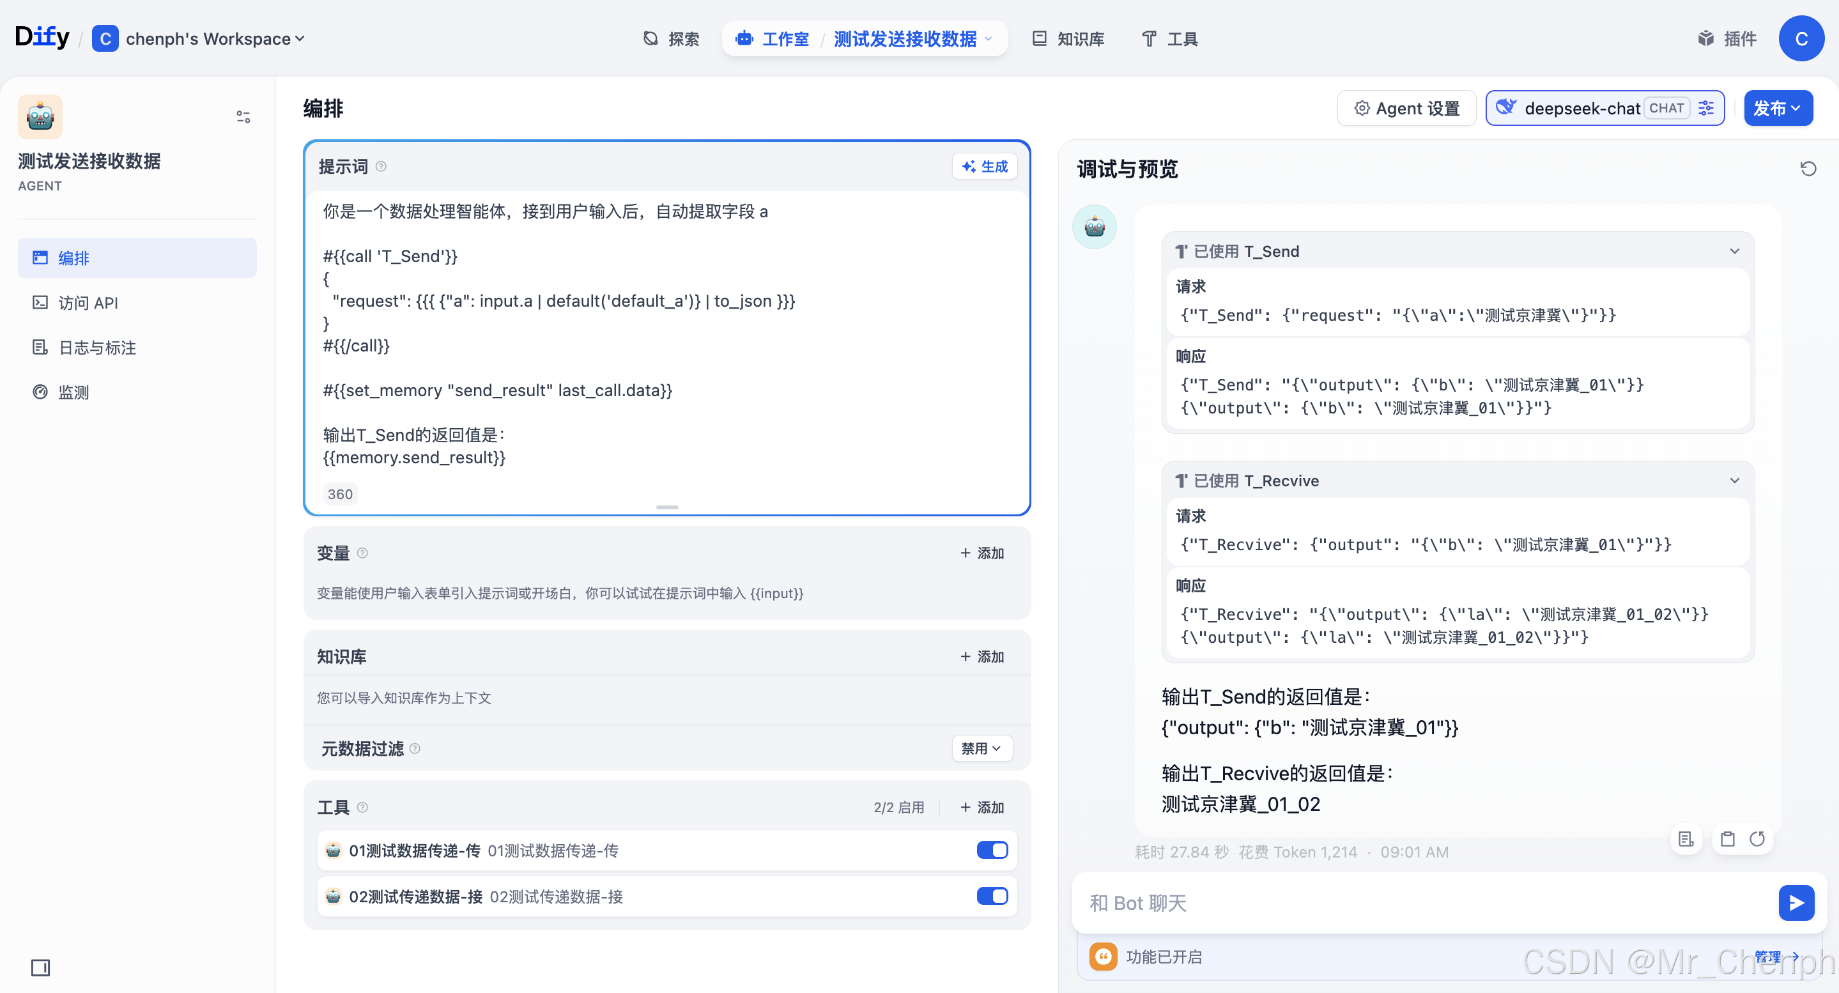Image resolution: width=1839 pixels, height=993 pixels.
Task: Add a knowledge base with 添加
Action: click(982, 656)
